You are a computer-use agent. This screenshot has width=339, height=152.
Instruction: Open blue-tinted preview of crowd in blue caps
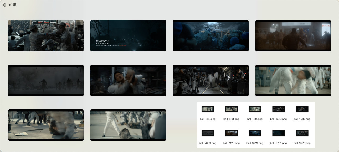tap(211, 36)
